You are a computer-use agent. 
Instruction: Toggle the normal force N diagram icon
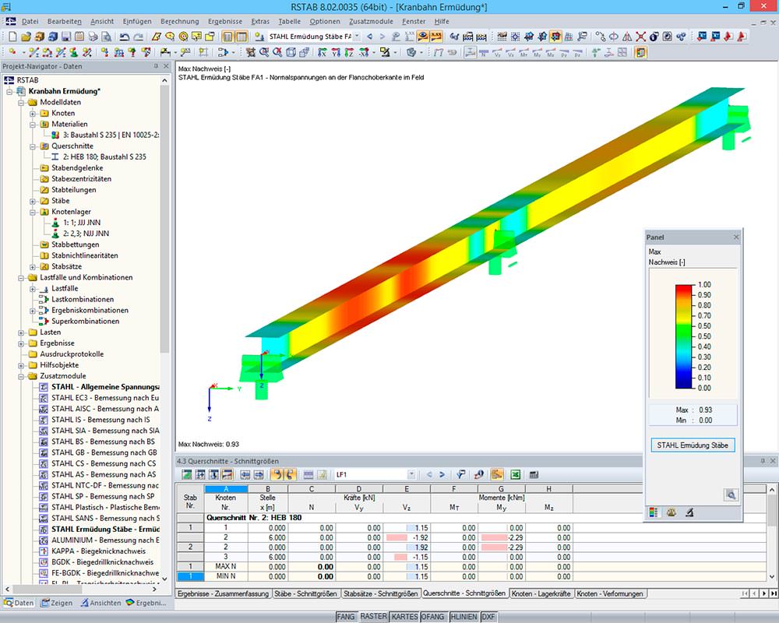(x=484, y=53)
